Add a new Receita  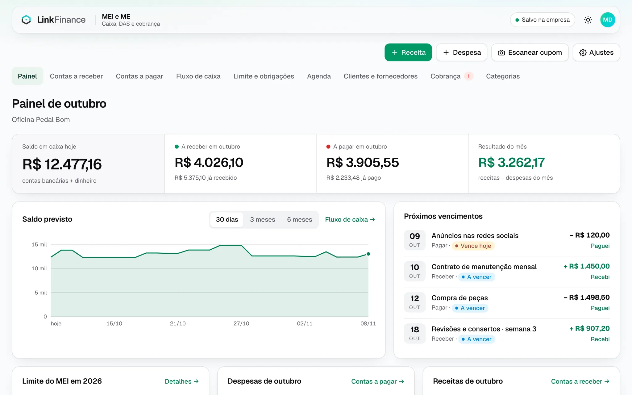(x=408, y=52)
